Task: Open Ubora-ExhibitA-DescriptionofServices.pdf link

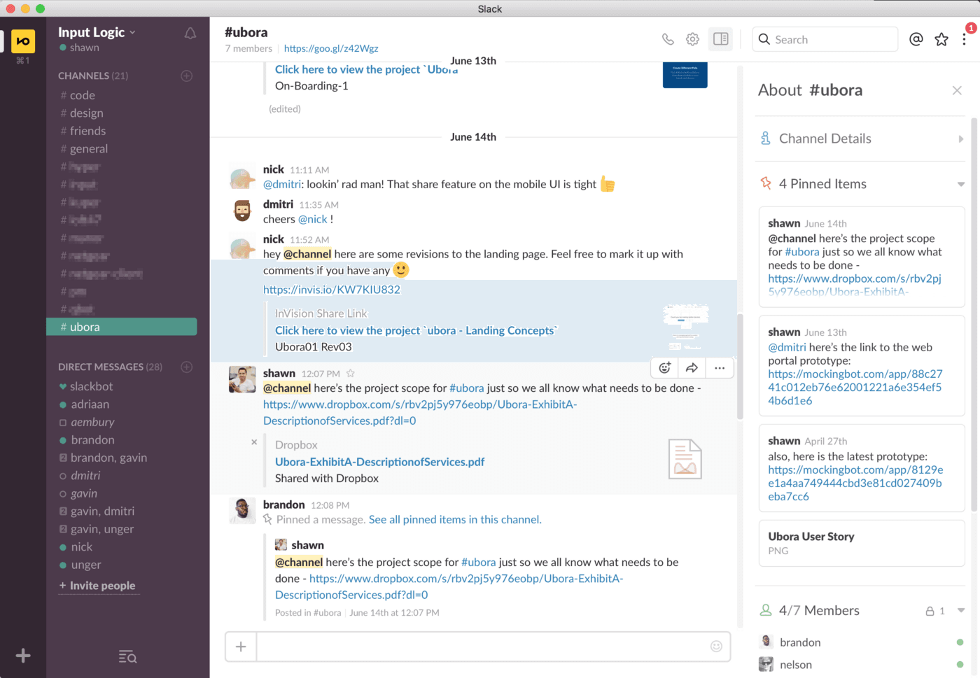Action: click(x=380, y=462)
